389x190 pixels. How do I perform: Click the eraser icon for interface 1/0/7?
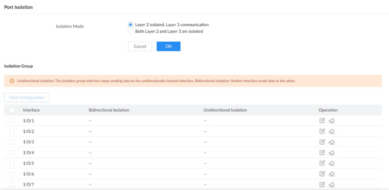[332, 185]
